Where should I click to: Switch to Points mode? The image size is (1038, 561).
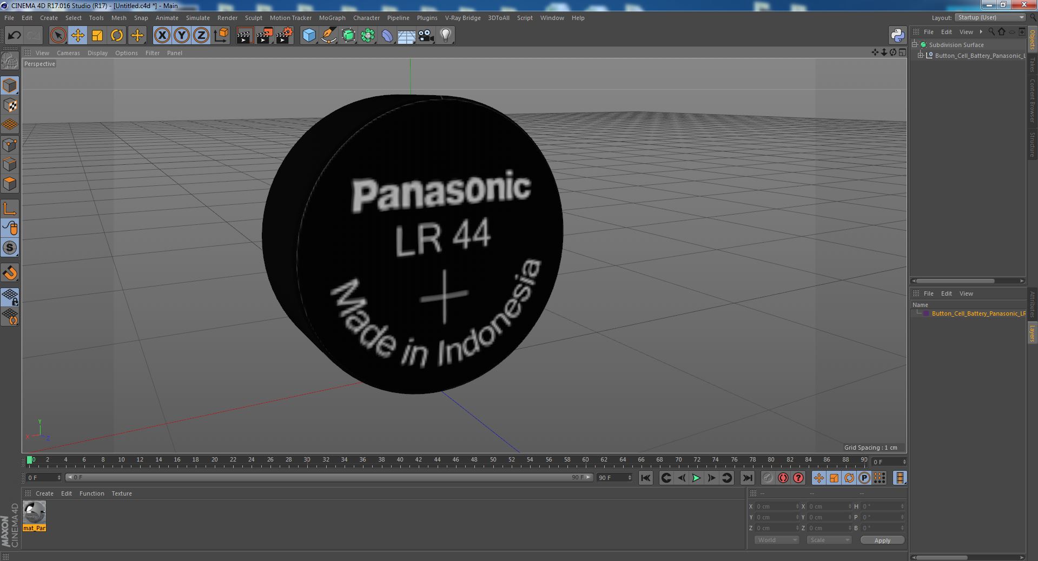tap(10, 145)
